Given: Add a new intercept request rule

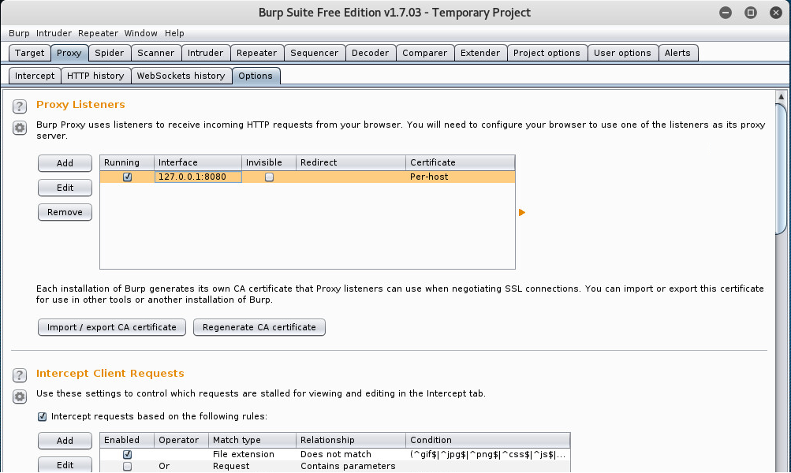Looking at the screenshot, I should point(65,441).
